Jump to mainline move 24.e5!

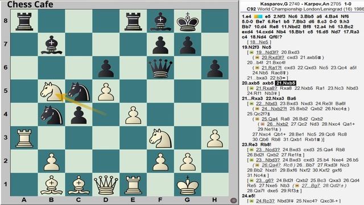[249, 196]
